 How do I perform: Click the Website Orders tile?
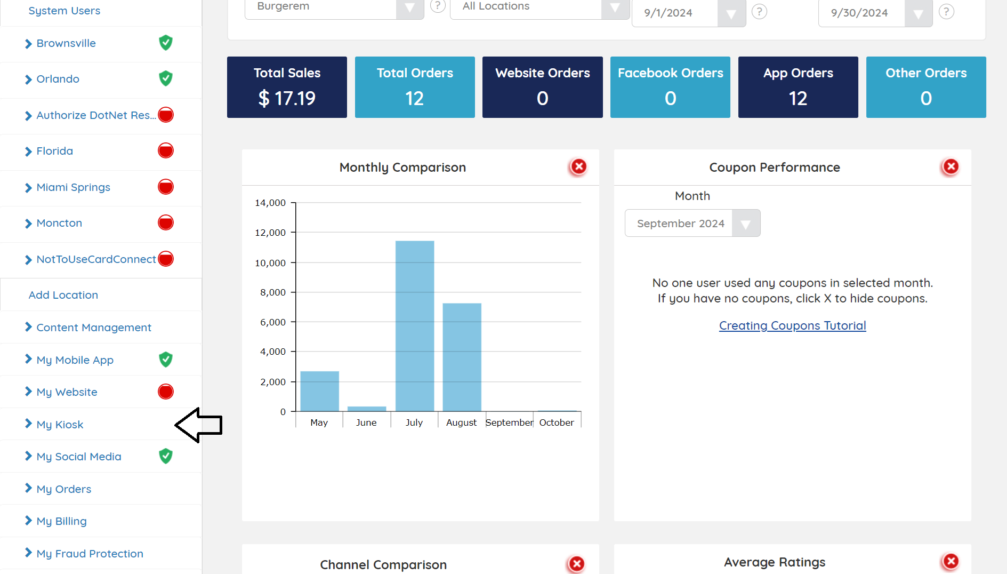542,87
